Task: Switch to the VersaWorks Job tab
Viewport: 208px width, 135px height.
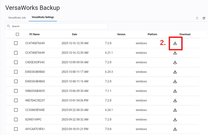Action: click(17, 17)
